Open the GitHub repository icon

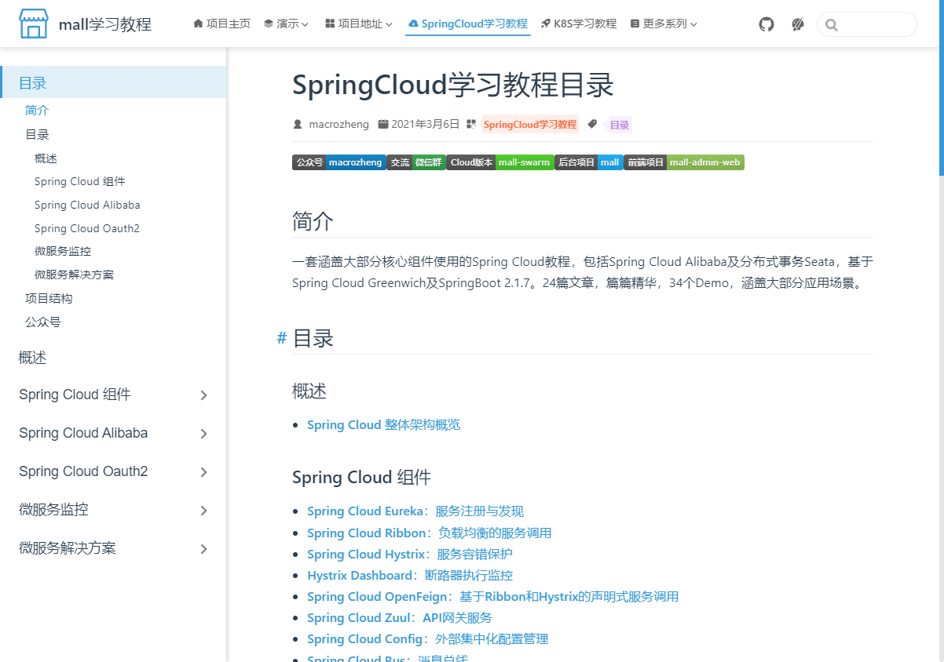click(x=767, y=24)
